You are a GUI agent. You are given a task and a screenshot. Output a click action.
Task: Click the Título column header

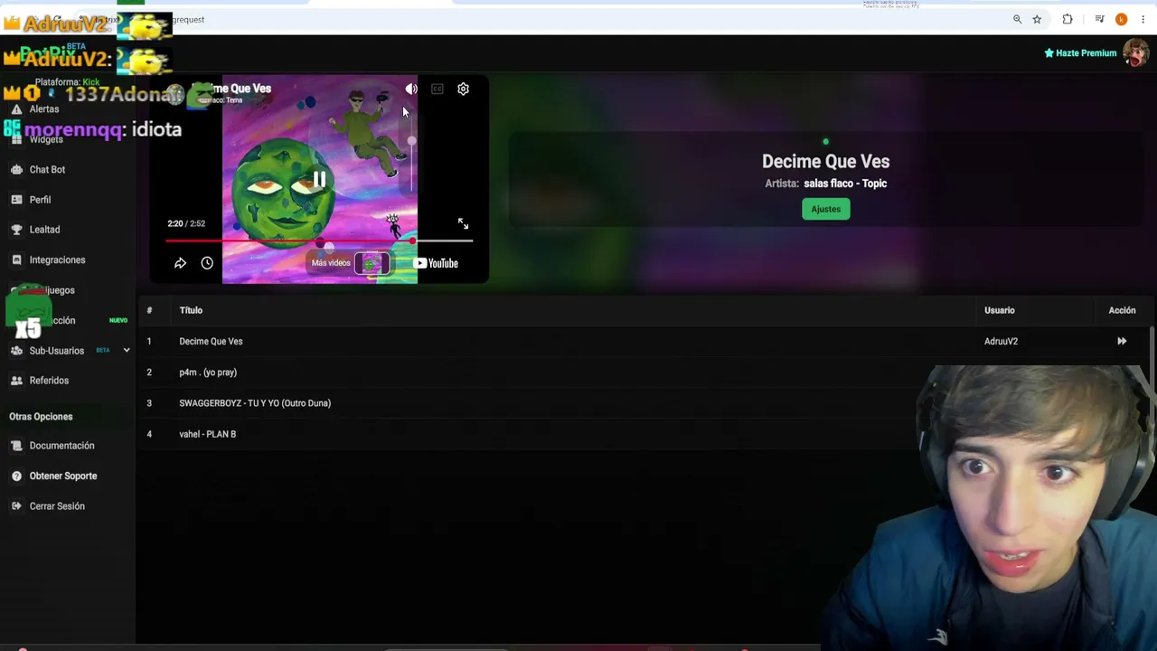(x=191, y=310)
